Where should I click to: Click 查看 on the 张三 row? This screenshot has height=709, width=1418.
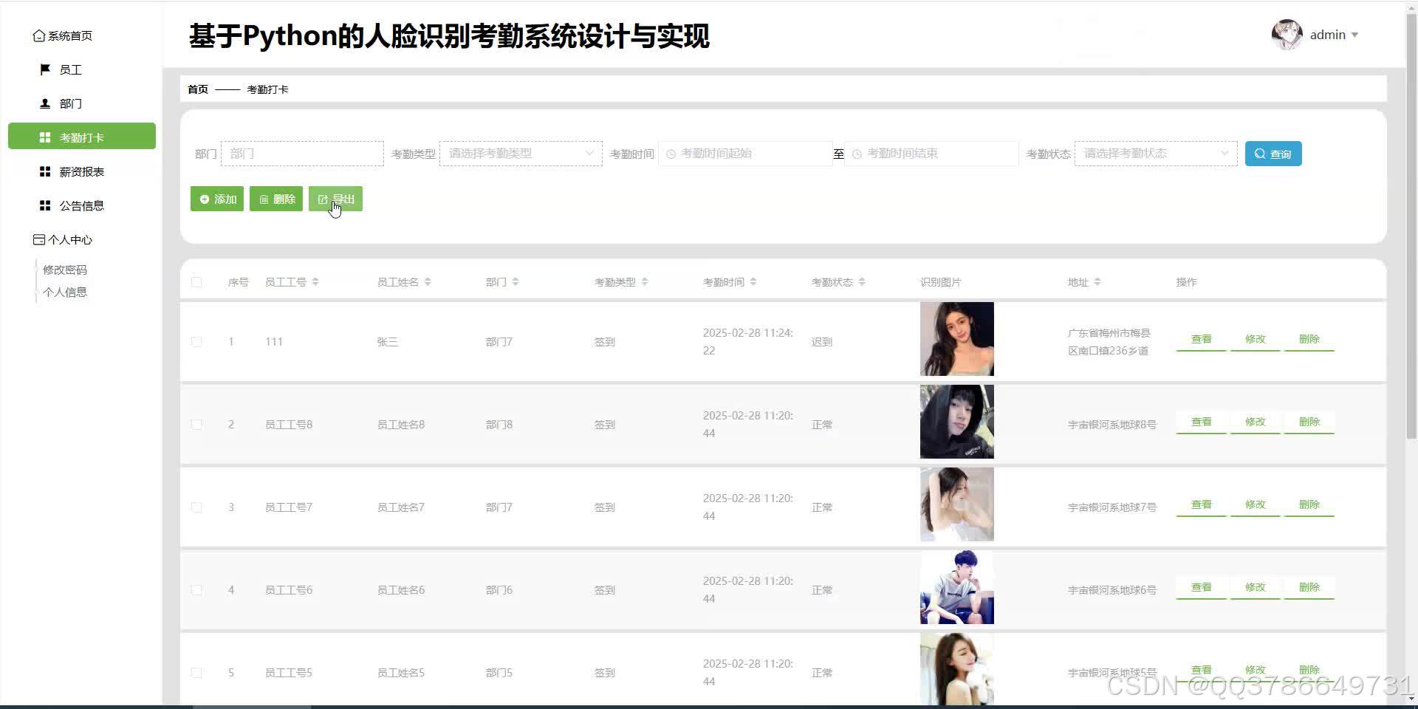coord(1201,339)
